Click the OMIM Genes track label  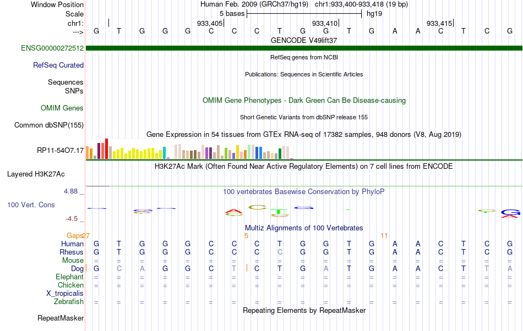click(62, 108)
